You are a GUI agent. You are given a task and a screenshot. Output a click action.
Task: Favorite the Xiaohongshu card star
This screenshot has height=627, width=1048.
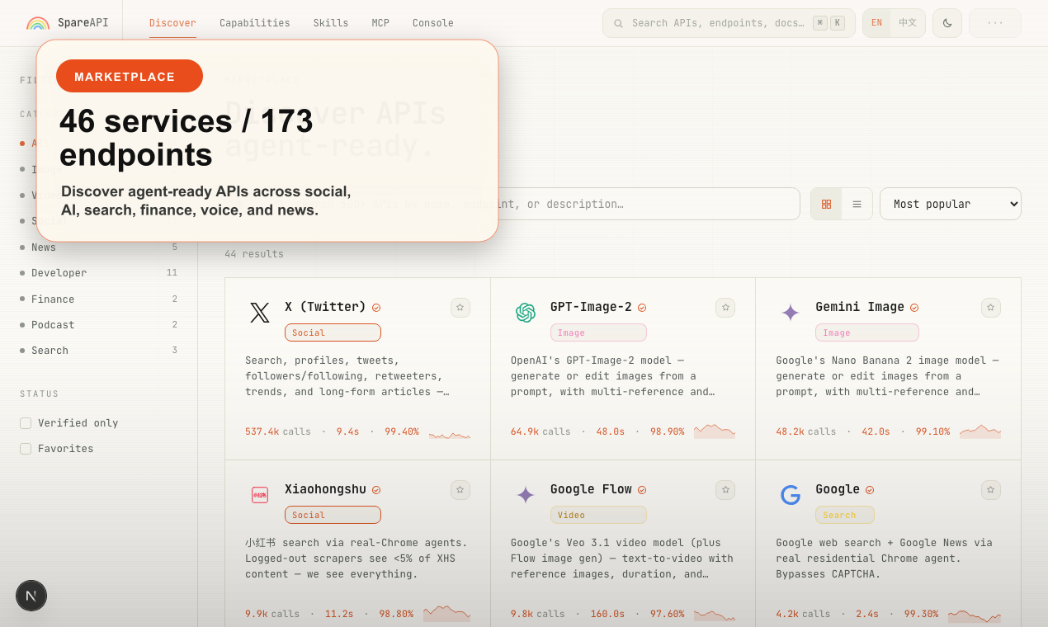click(x=460, y=490)
